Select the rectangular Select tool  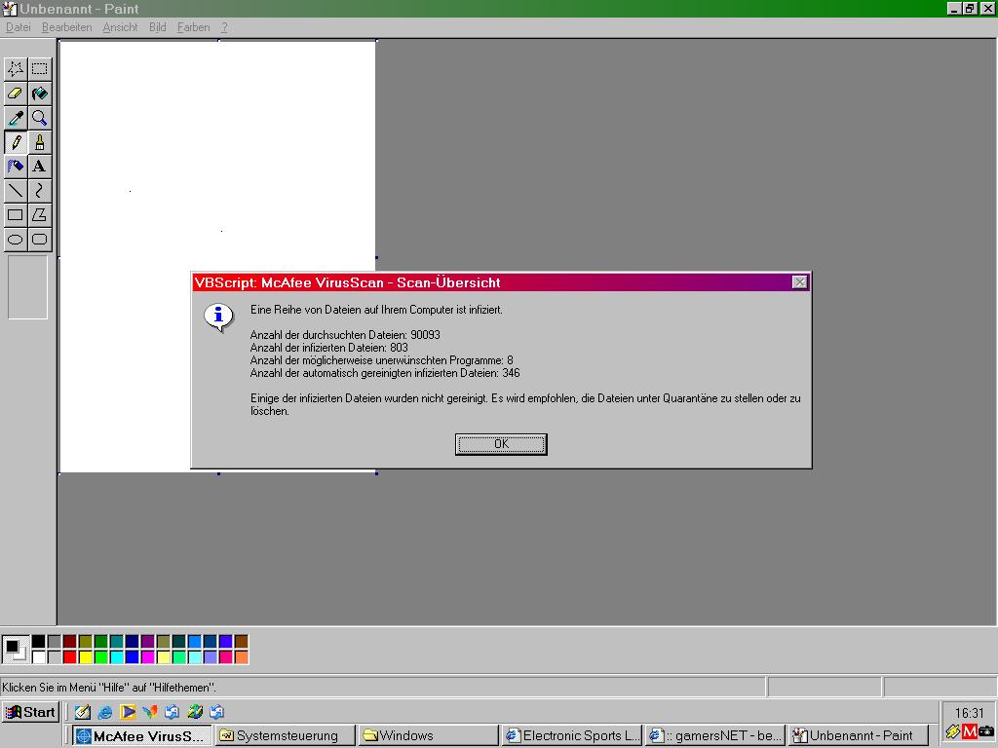point(39,69)
